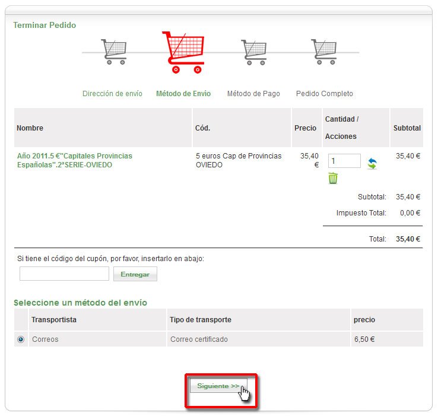Viewport: 438px width, 416px height.
Task: Focus the coupon code text field
Action: coord(64,274)
